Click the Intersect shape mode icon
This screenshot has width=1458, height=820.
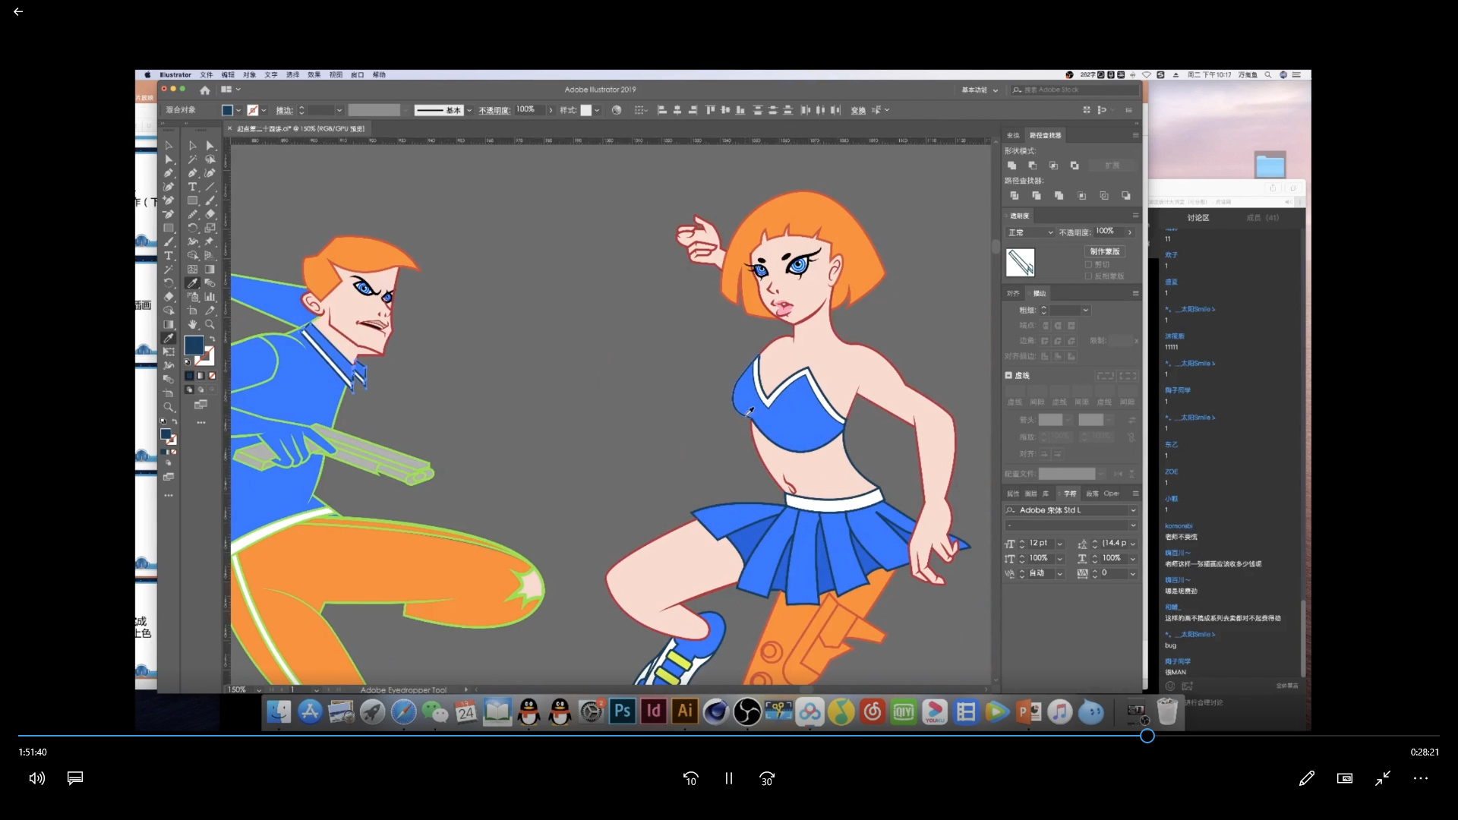(x=1053, y=166)
